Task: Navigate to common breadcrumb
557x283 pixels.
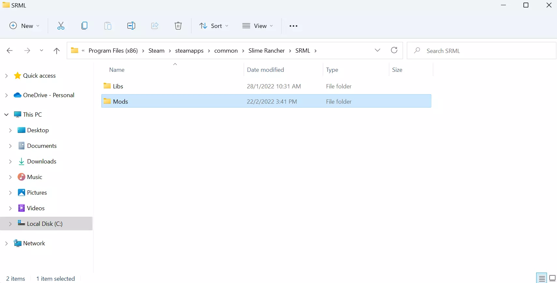Action: tap(226, 51)
